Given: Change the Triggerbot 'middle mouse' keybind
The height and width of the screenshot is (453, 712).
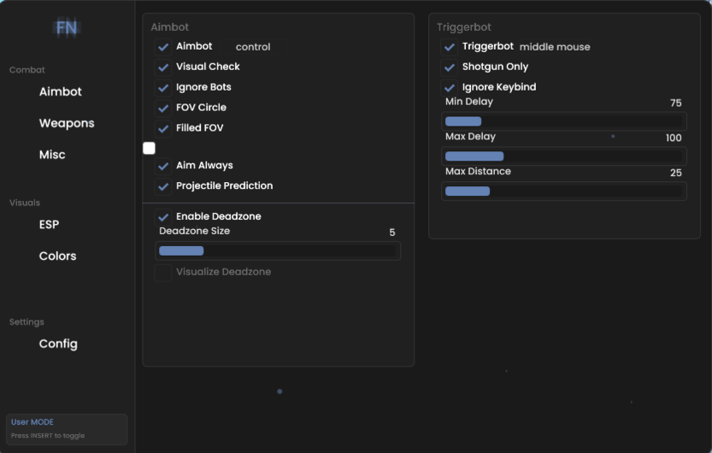Looking at the screenshot, I should click(x=555, y=47).
